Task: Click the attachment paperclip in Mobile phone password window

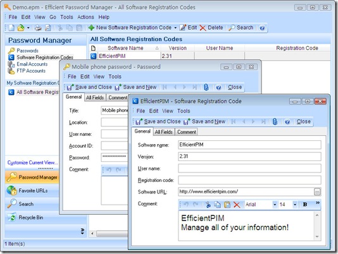Action: point(206,87)
